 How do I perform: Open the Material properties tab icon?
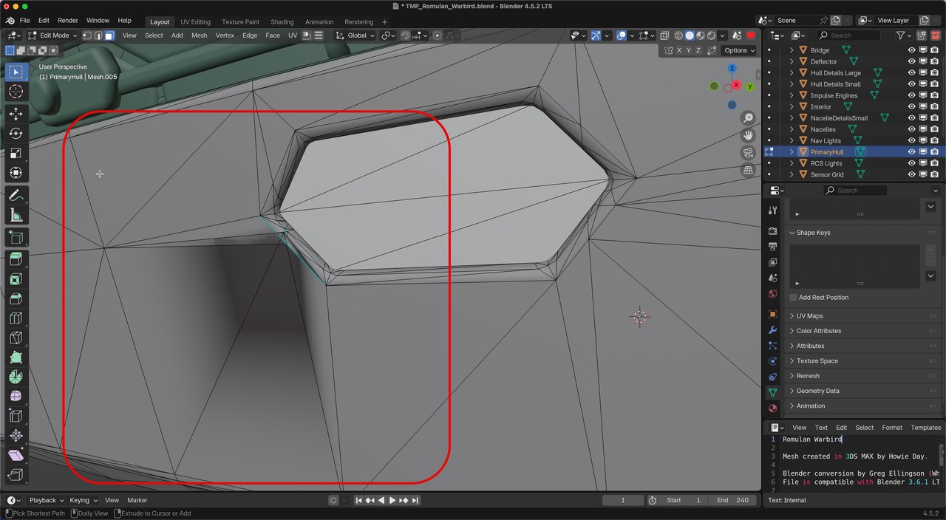pyautogui.click(x=772, y=408)
